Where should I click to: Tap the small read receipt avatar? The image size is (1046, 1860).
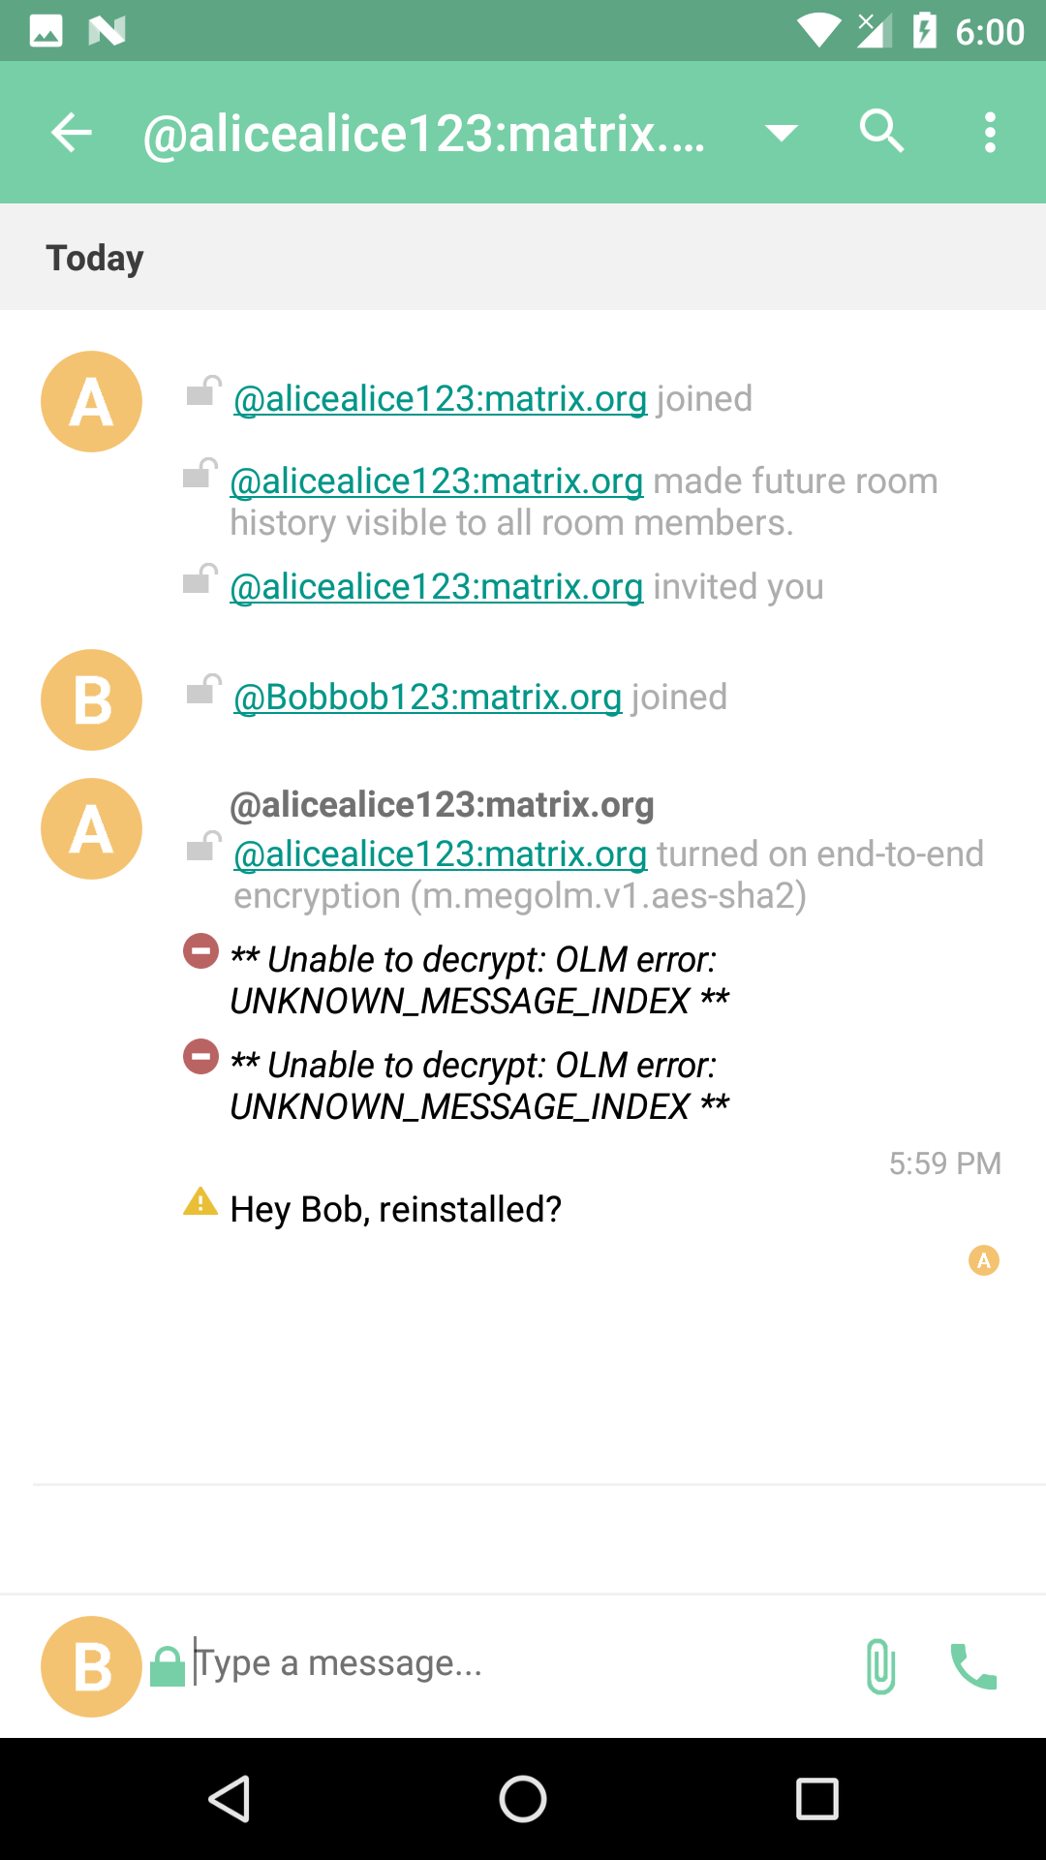pos(984,1260)
